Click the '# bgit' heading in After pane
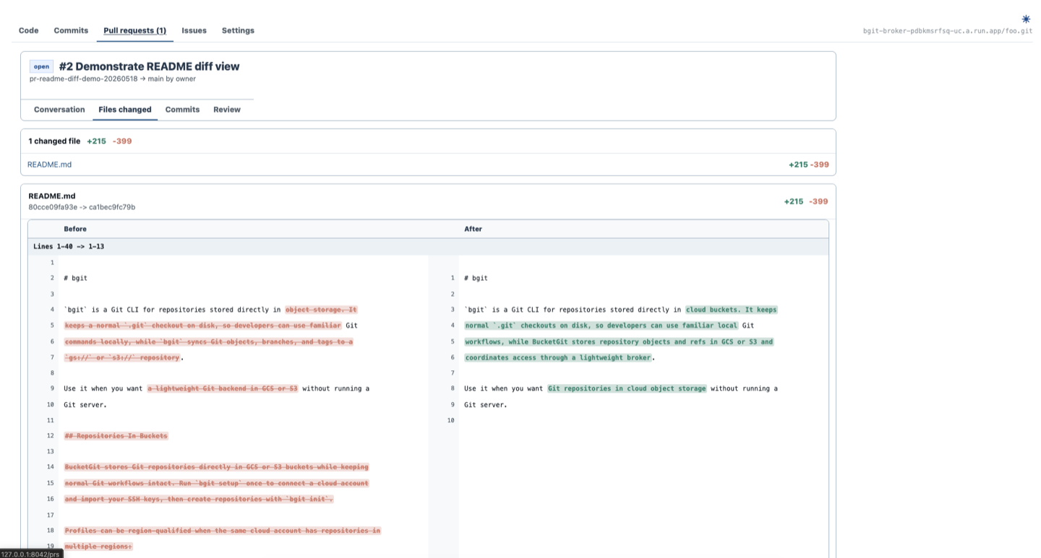Screen dimensions: 1041x558 click(x=476, y=278)
